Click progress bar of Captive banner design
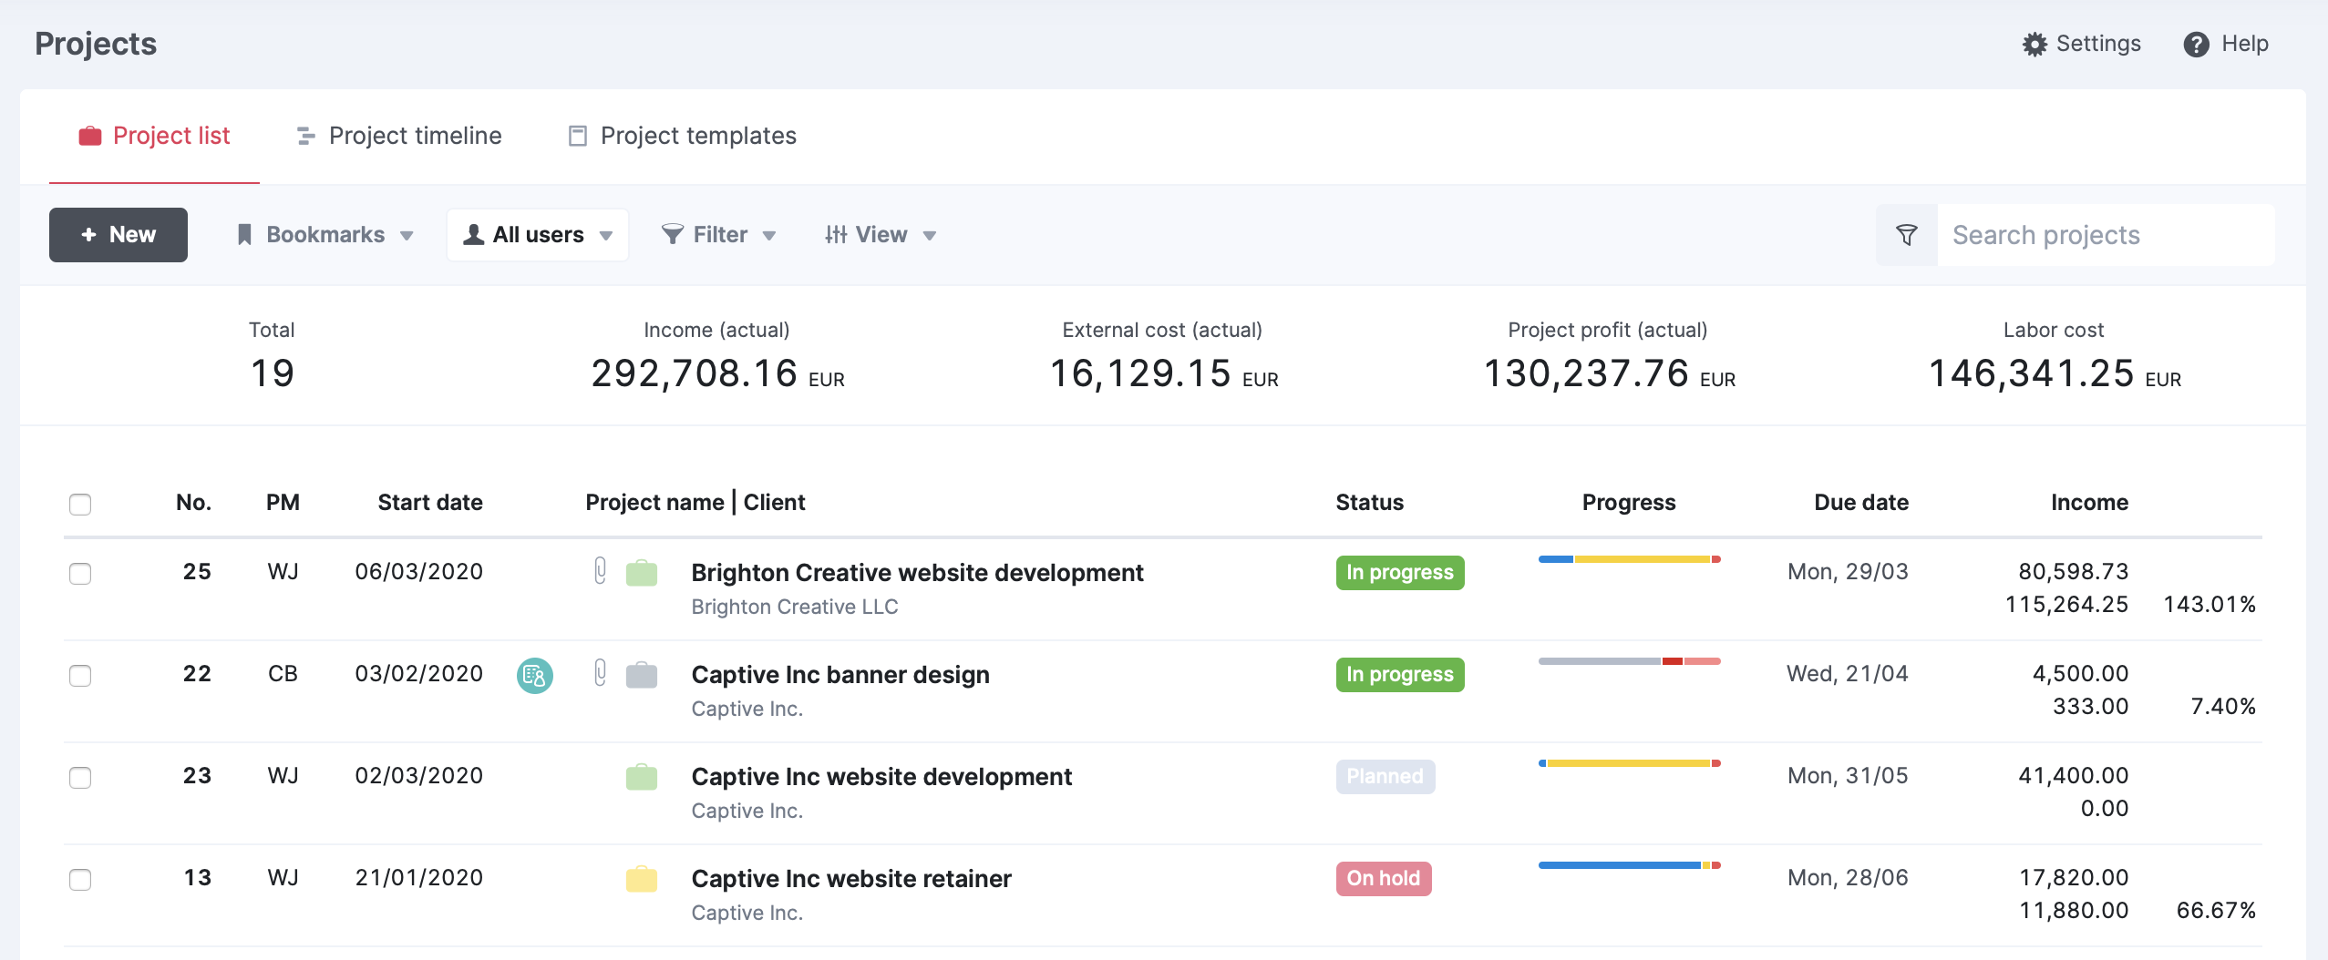The width and height of the screenshot is (2328, 960). coord(1630,661)
